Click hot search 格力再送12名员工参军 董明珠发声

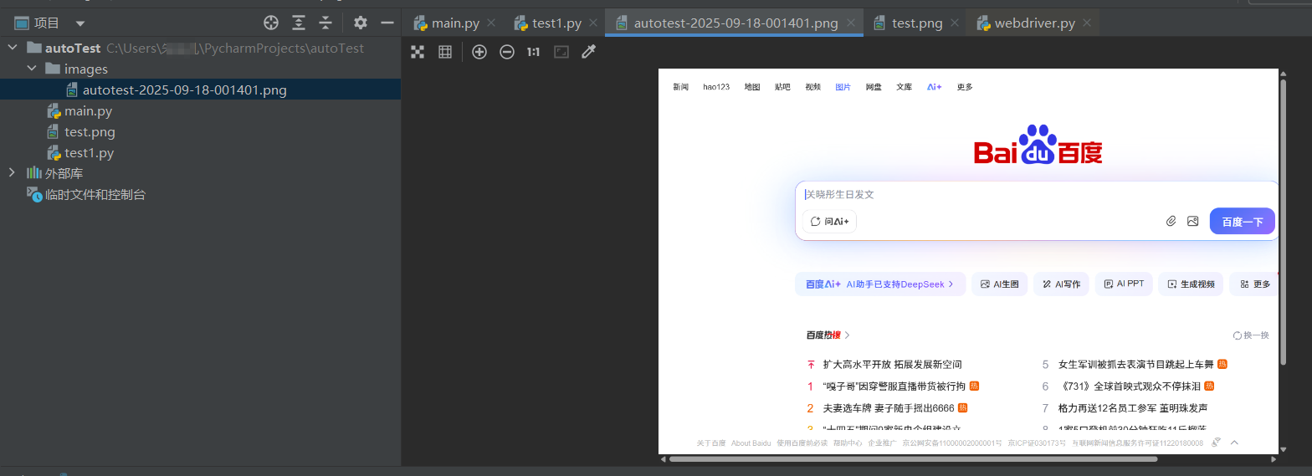pyautogui.click(x=1132, y=408)
